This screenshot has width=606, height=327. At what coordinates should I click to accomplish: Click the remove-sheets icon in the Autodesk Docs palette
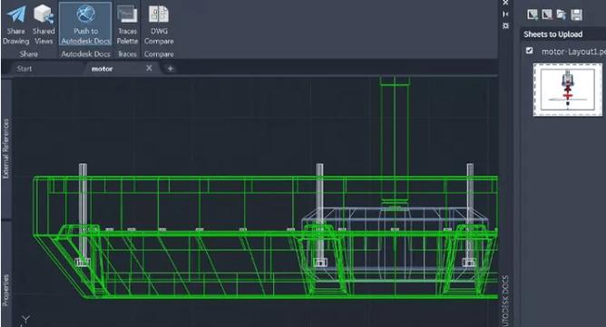tap(547, 14)
